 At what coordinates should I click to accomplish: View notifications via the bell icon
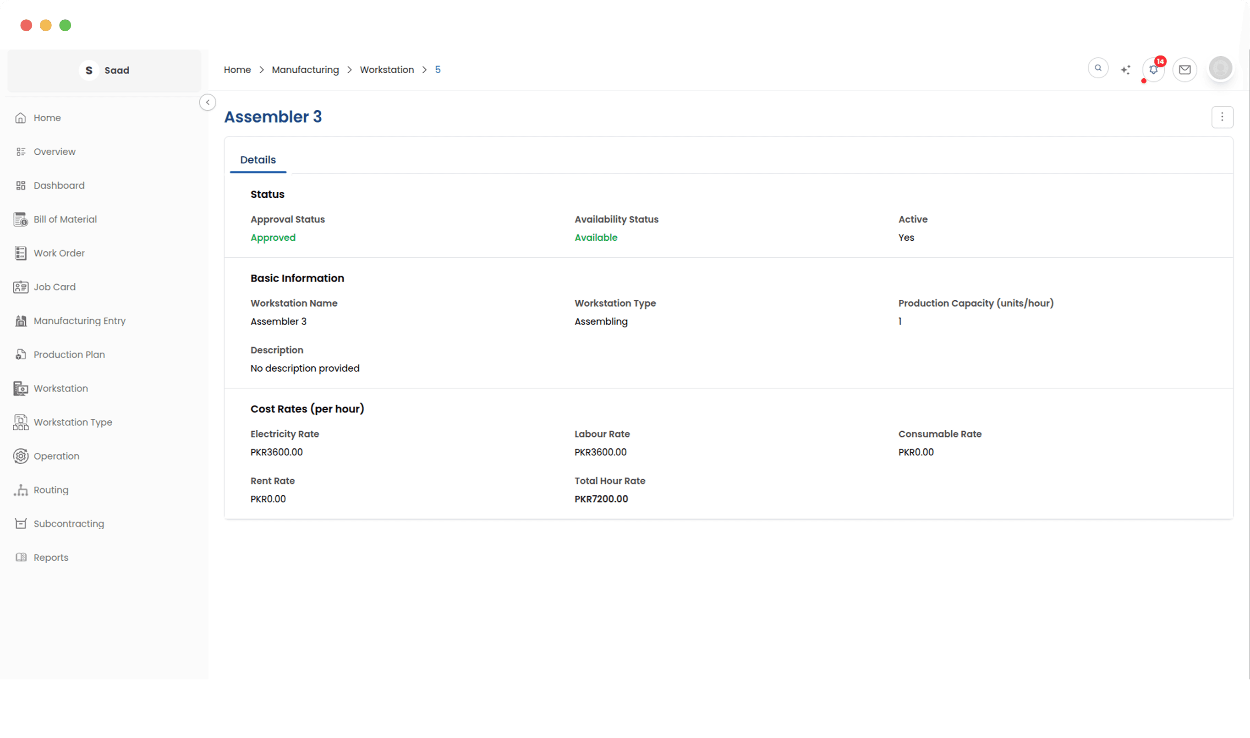[x=1153, y=70]
